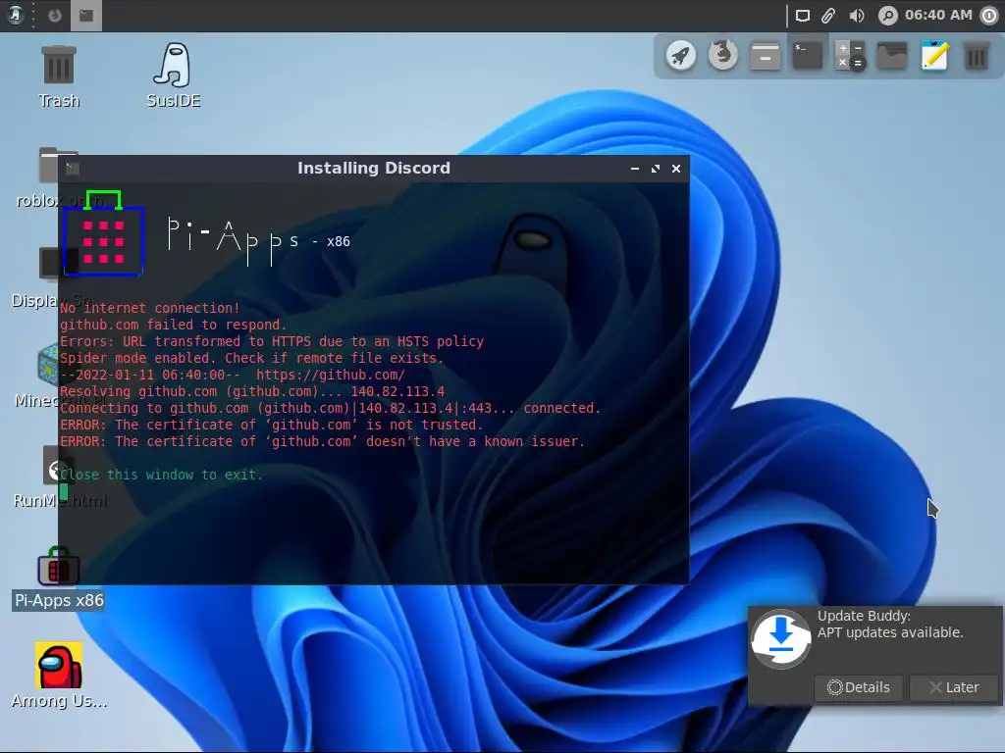Select the Pi-Apps x86 desktop icon
Viewport: 1005px width, 753px height.
[58, 578]
